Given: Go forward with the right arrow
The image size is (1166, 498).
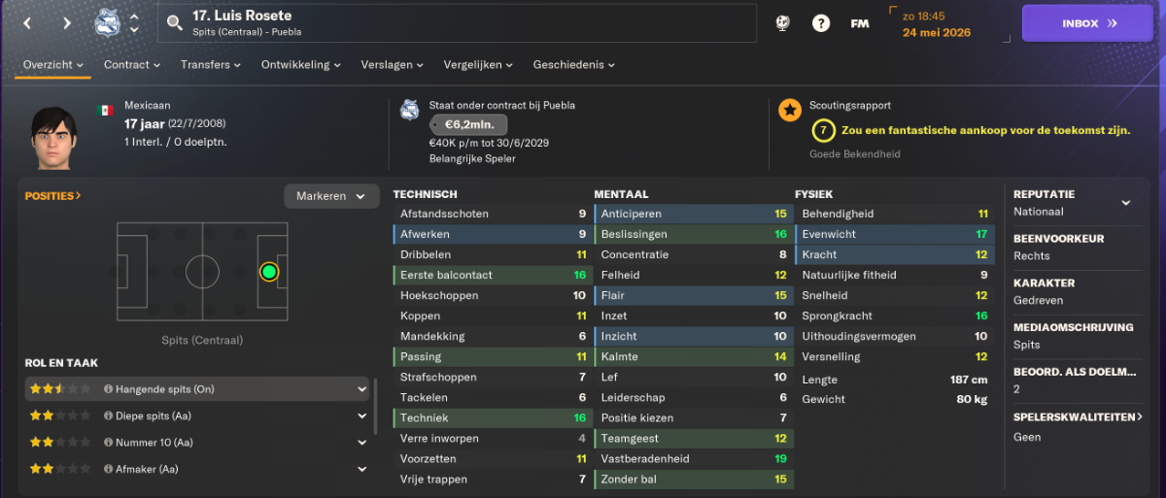Looking at the screenshot, I should [66, 23].
